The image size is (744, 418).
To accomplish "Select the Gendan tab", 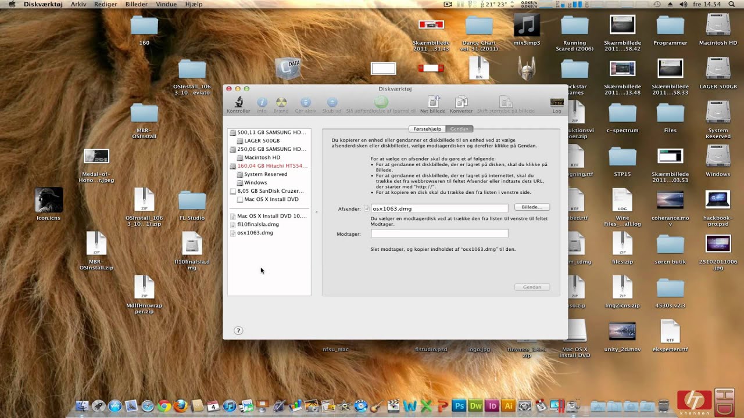I will tap(459, 129).
